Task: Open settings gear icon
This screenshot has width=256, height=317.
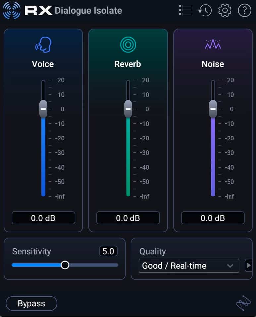Action: click(225, 10)
